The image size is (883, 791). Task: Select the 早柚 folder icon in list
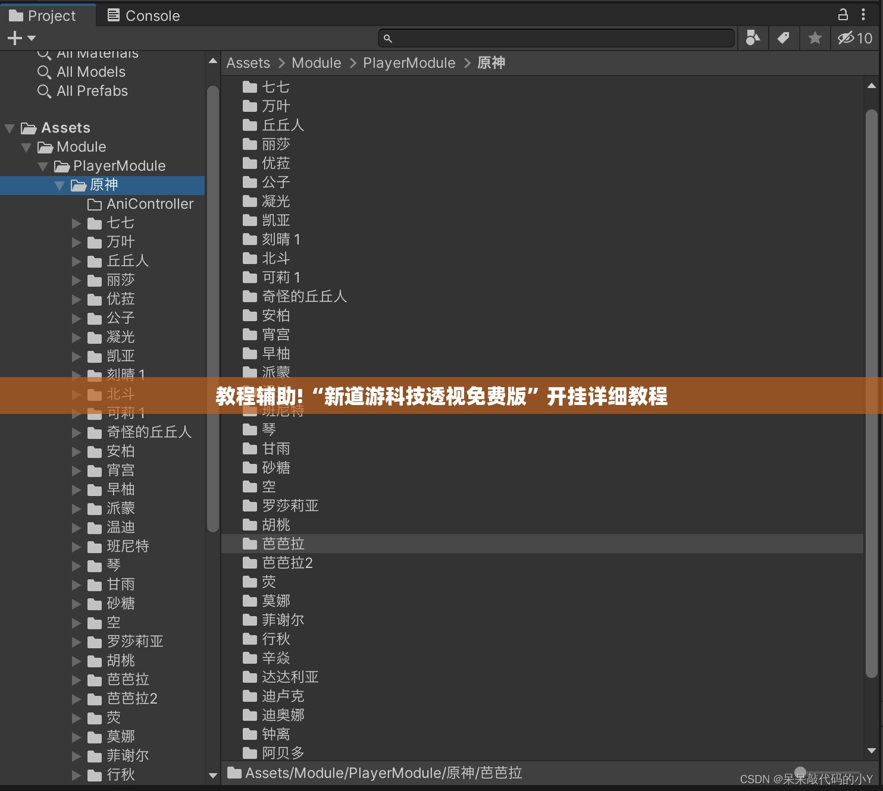[250, 354]
